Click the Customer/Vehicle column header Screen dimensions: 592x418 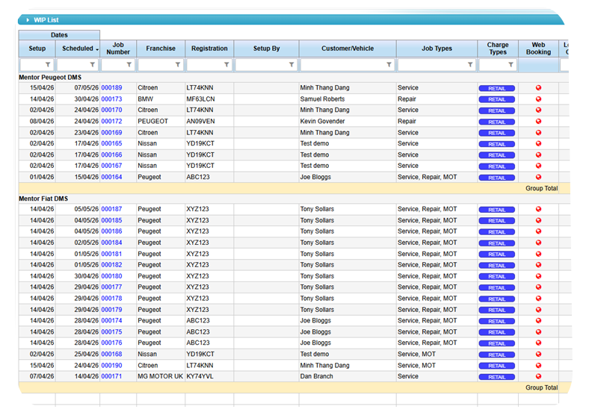pos(348,49)
